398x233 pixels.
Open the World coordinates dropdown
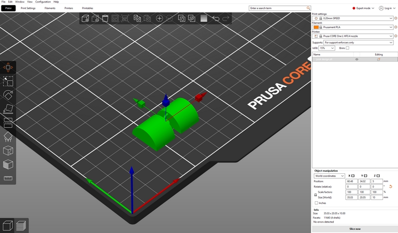click(329, 176)
